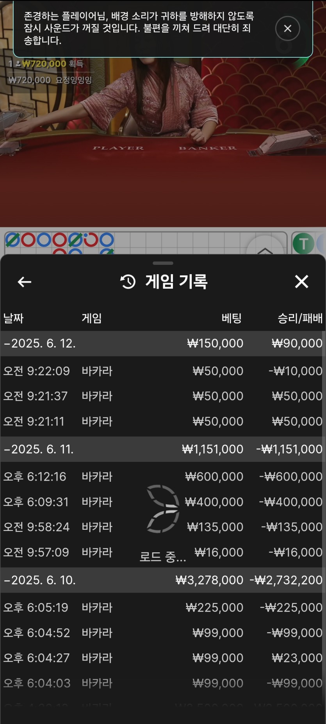Grab the sheet drag handle above 게임 기록
Viewport: 326px width, 724px height.
point(163,263)
